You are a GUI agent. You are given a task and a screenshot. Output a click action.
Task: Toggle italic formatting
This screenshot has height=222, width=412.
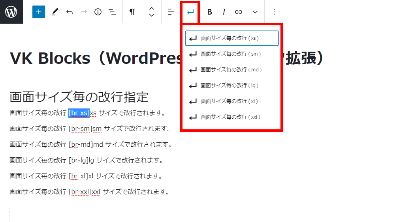(224, 12)
